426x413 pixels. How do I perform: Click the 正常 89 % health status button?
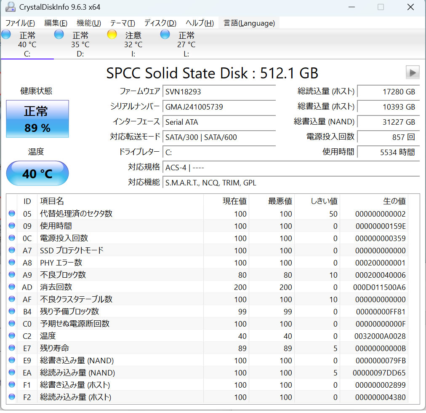click(x=37, y=119)
